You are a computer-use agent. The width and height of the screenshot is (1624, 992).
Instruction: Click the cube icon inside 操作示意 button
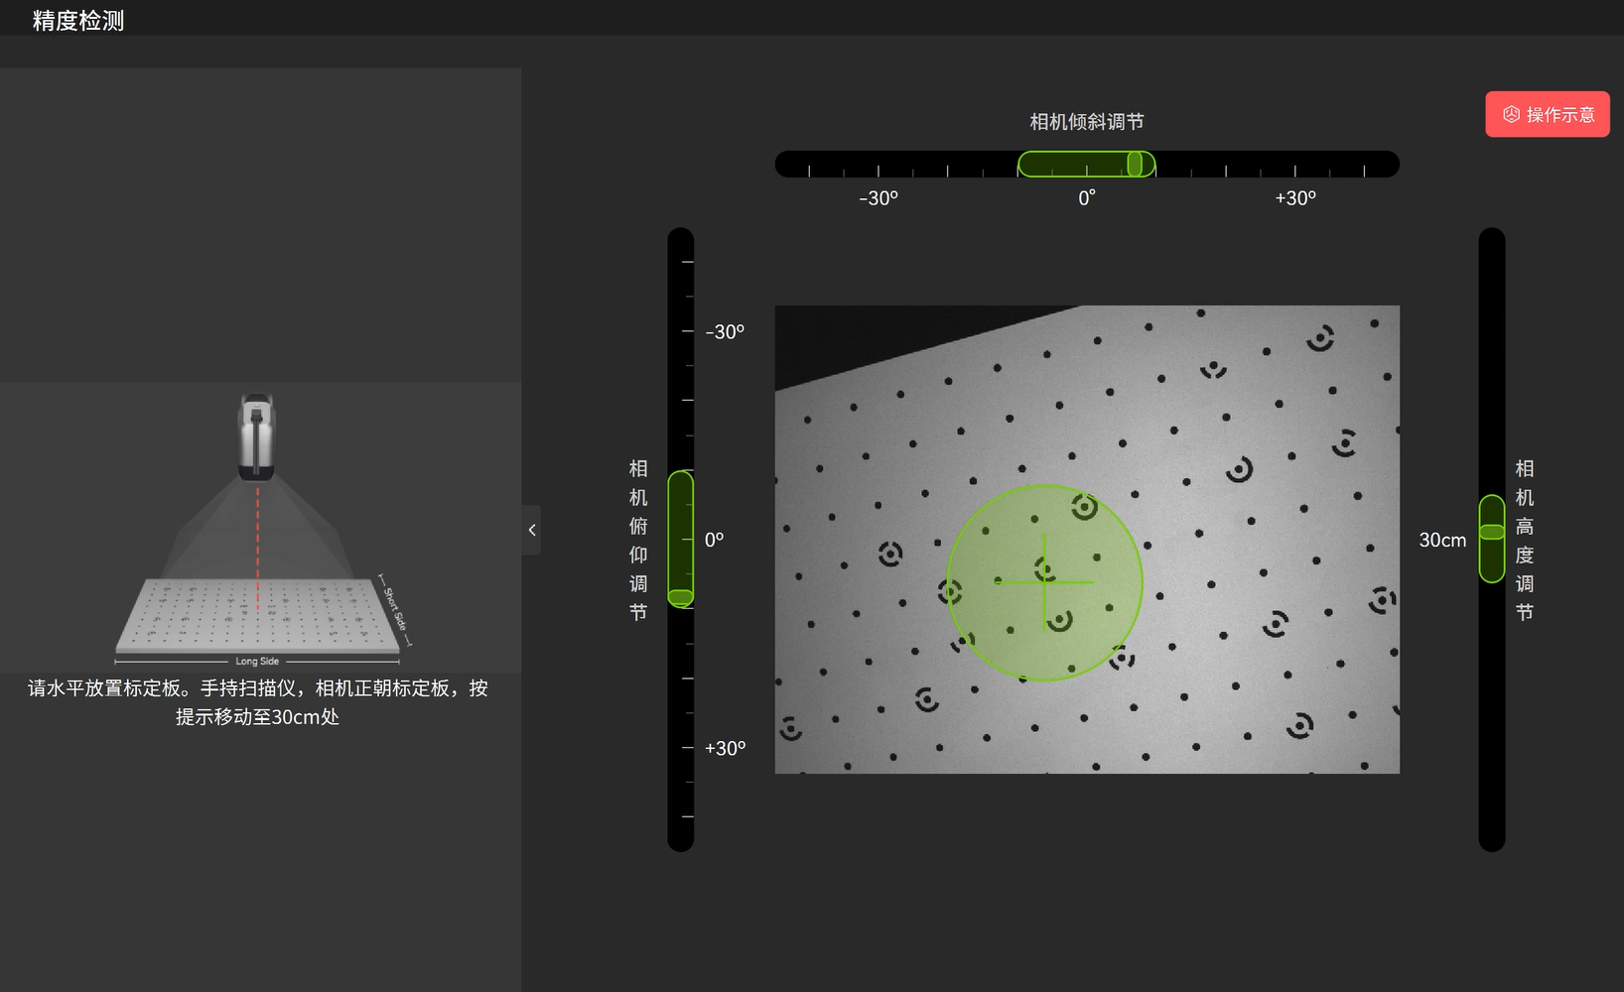point(1511,115)
